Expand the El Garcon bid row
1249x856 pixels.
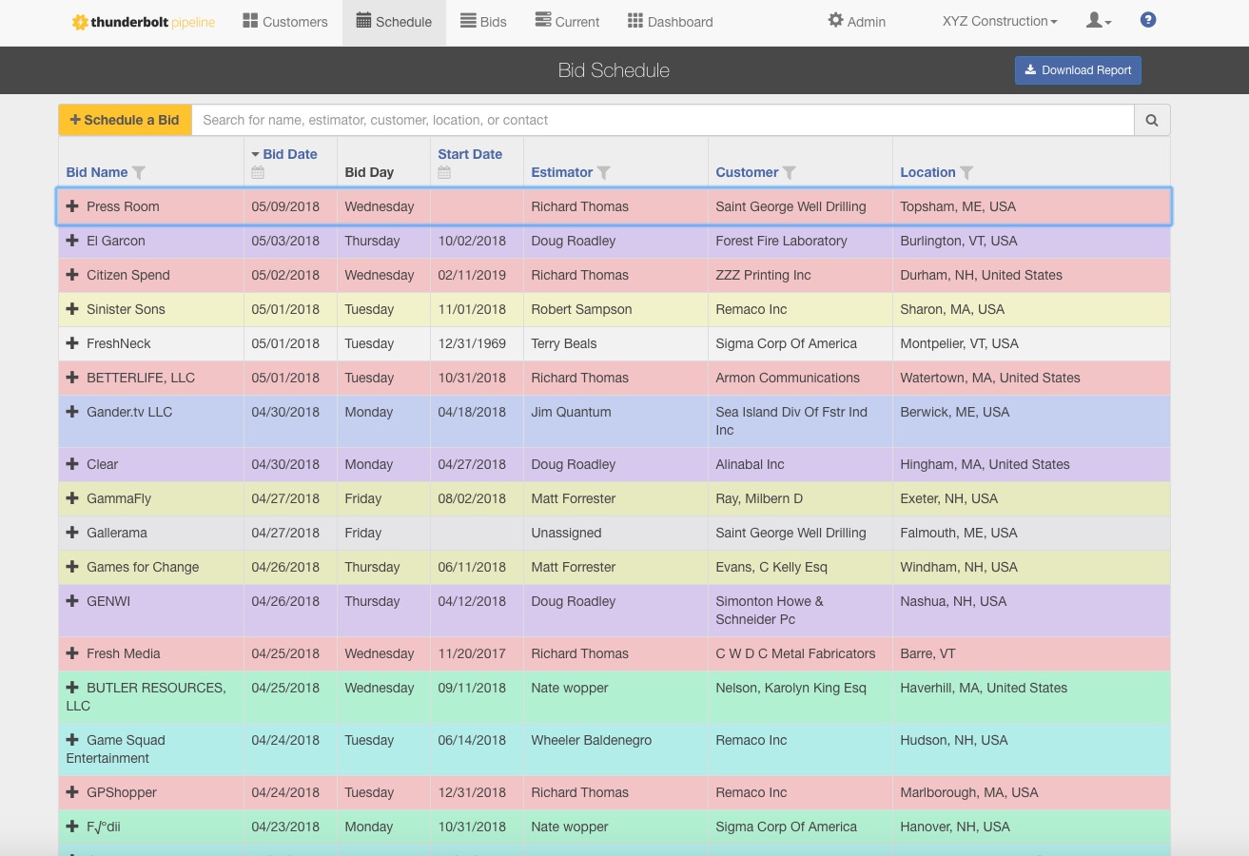[72, 241]
